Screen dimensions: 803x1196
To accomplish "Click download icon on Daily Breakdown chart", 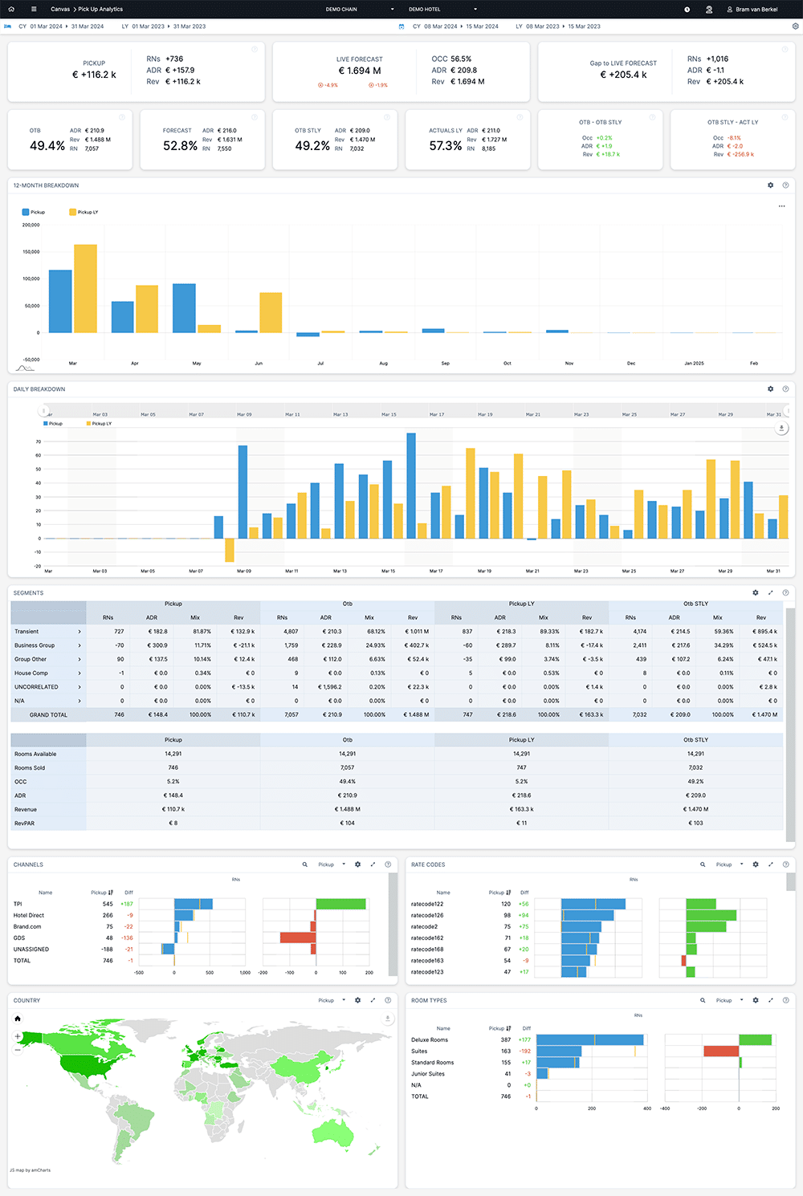I will 781,429.
